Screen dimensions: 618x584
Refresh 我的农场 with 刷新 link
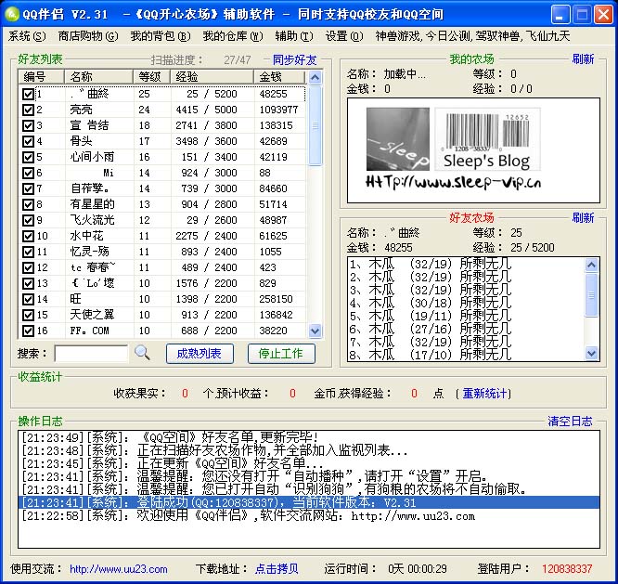(583, 59)
